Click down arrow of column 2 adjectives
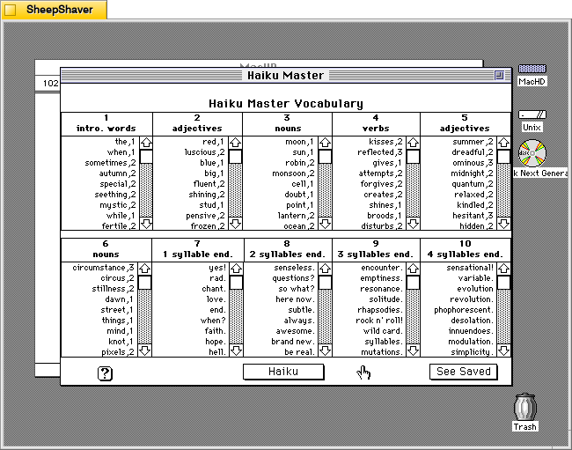This screenshot has width=572, height=450. click(236, 224)
